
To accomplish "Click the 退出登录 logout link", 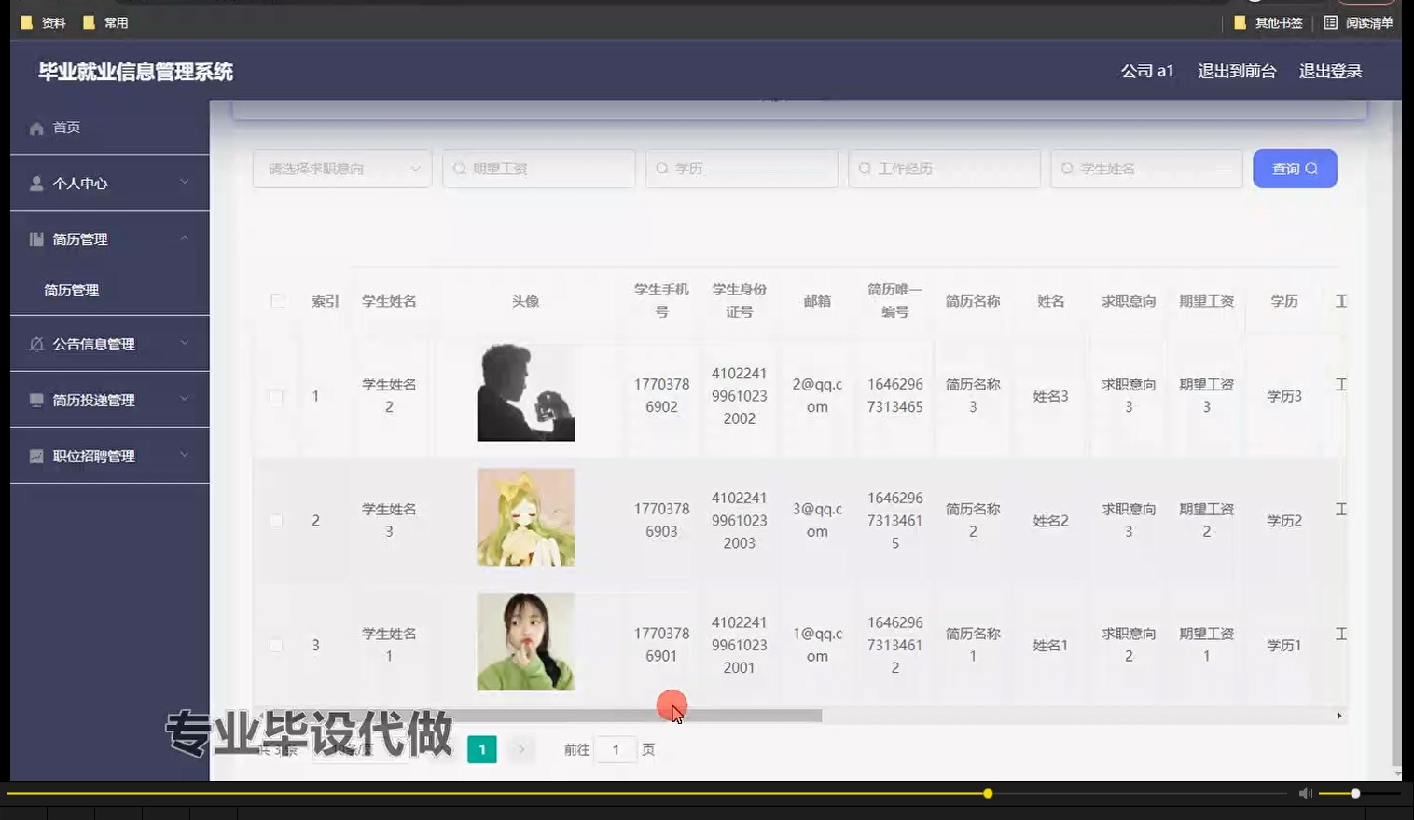I will coord(1330,70).
